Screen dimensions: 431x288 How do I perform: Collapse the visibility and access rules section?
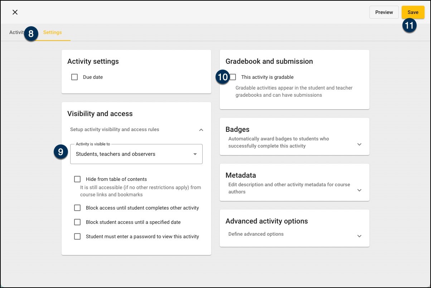point(201,130)
